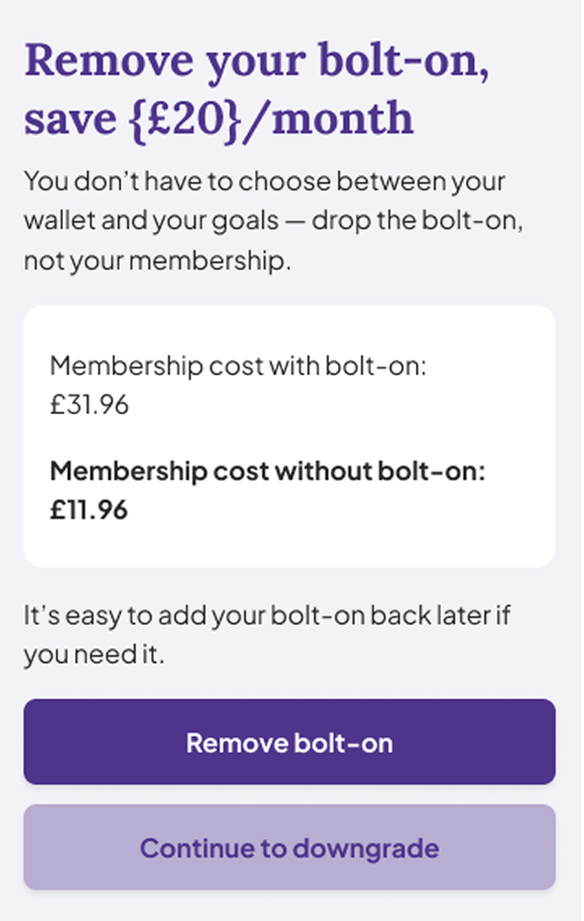This screenshot has height=921, width=584.
Task: Click the £31.96 price
Action: point(90,404)
